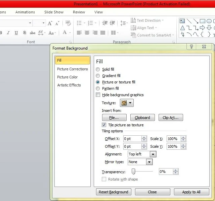Click the Offset X input field
Image resolution: width=215 pixels, height=201 pixels.
[132, 139]
